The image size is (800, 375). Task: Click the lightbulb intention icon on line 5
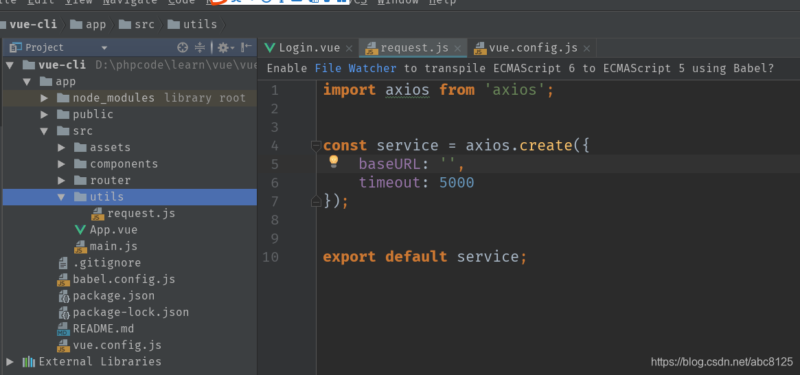334,161
